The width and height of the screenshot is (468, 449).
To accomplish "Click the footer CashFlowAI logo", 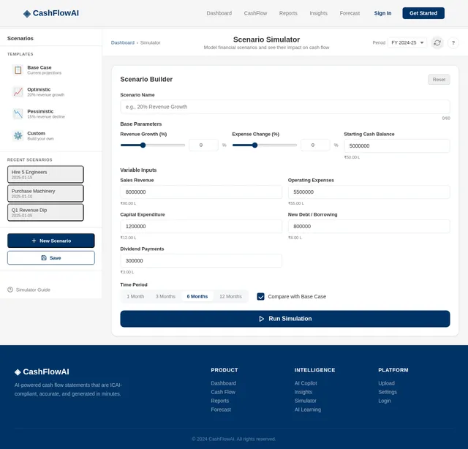I will click(42, 371).
